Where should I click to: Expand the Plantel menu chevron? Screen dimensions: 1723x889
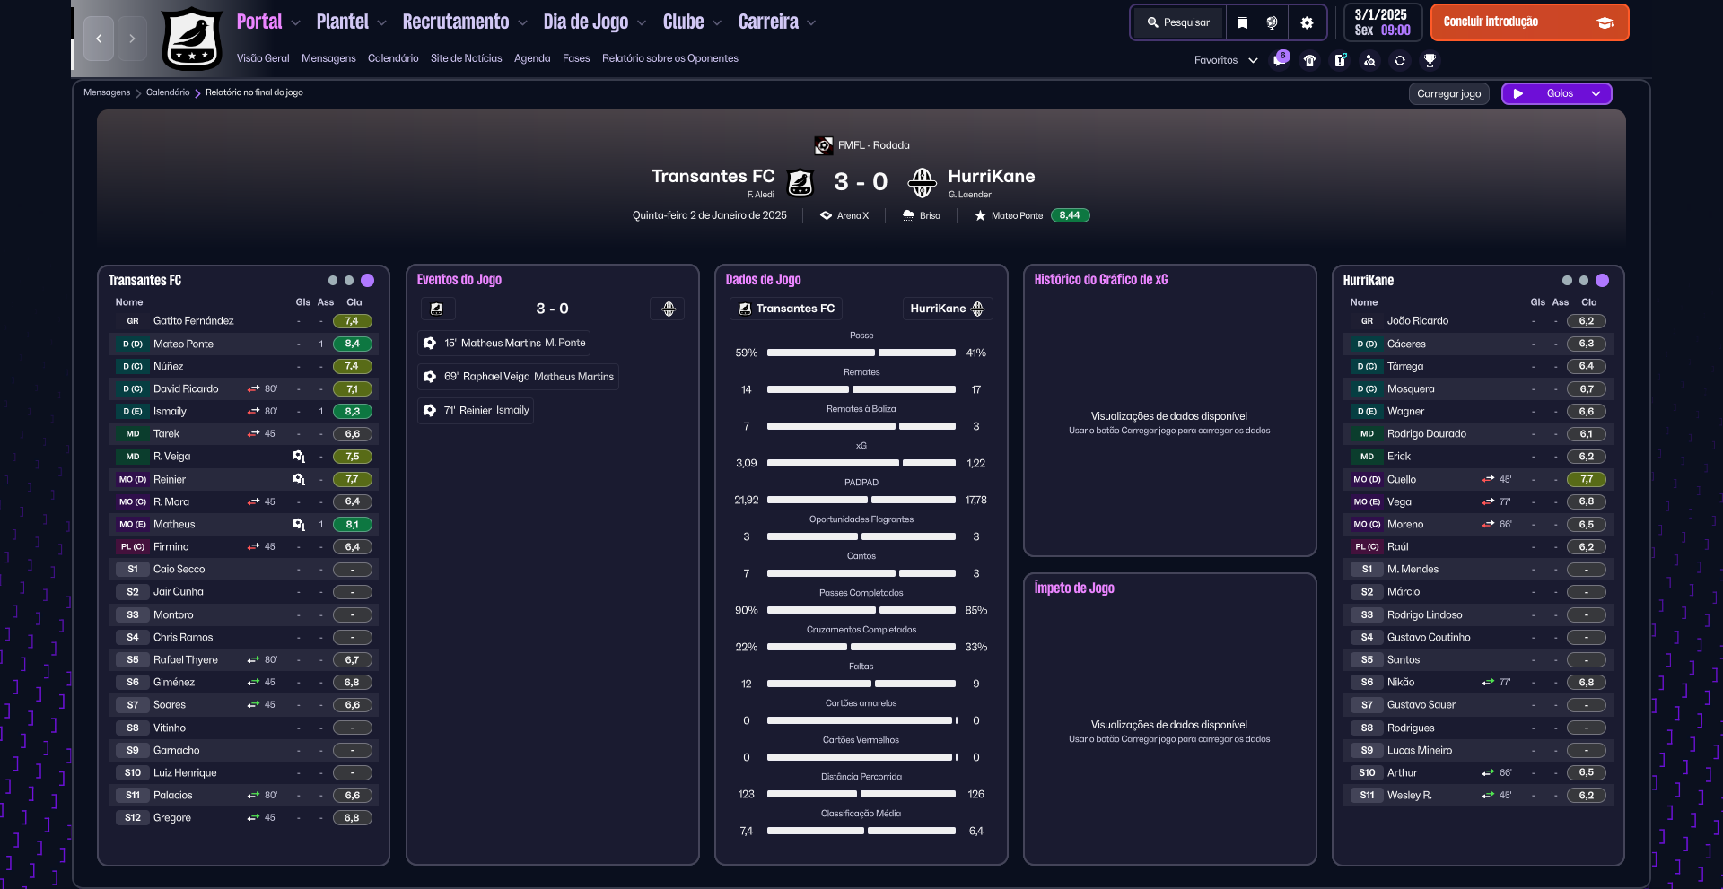coord(382,22)
